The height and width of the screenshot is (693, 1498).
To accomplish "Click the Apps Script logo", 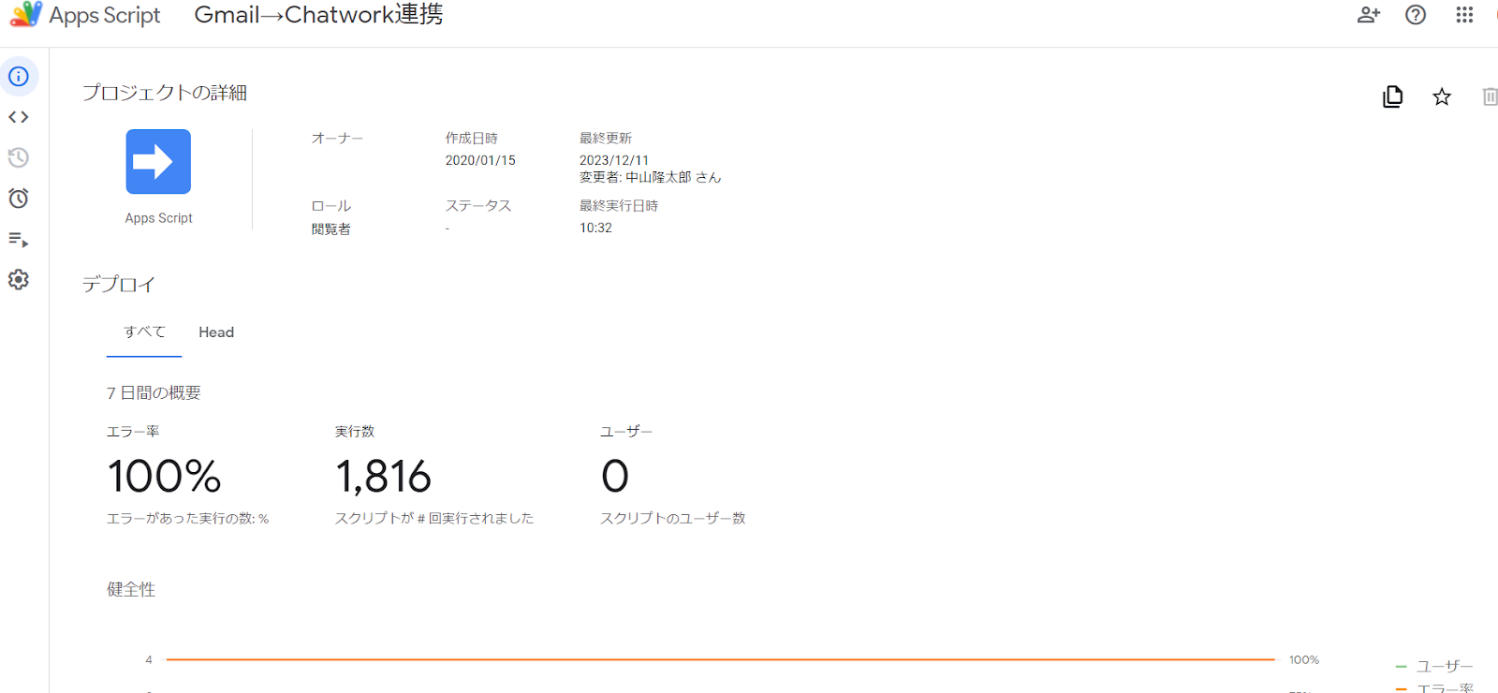I will coord(26,14).
